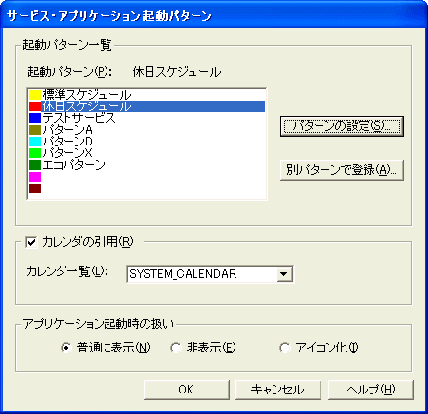Viewport: 428px width, 414px height.
Task: Select the 普通に表示 radio option
Action: tap(66, 348)
